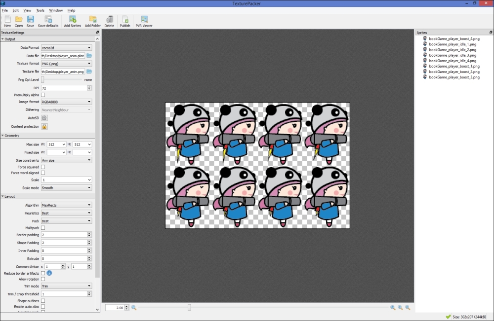Open Scale mode dropdown
The width and height of the screenshot is (494, 321).
pos(67,188)
